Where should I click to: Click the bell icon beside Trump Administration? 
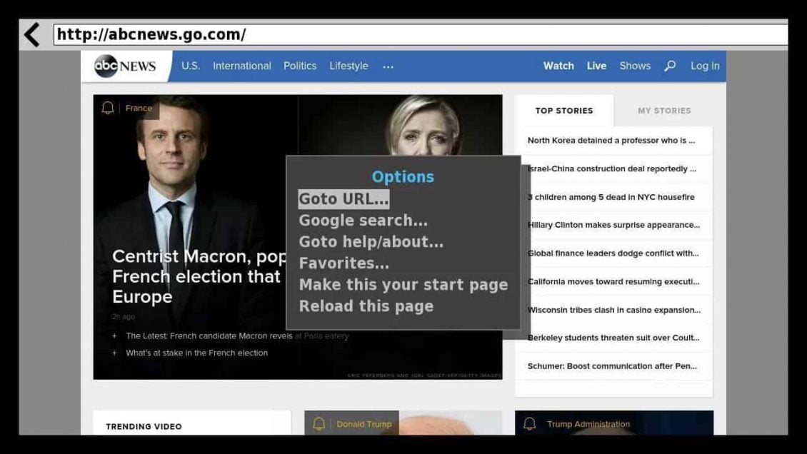pos(530,424)
